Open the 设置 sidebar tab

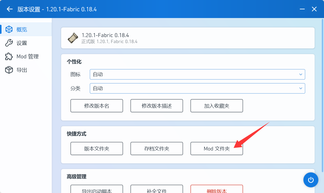(x=26, y=43)
